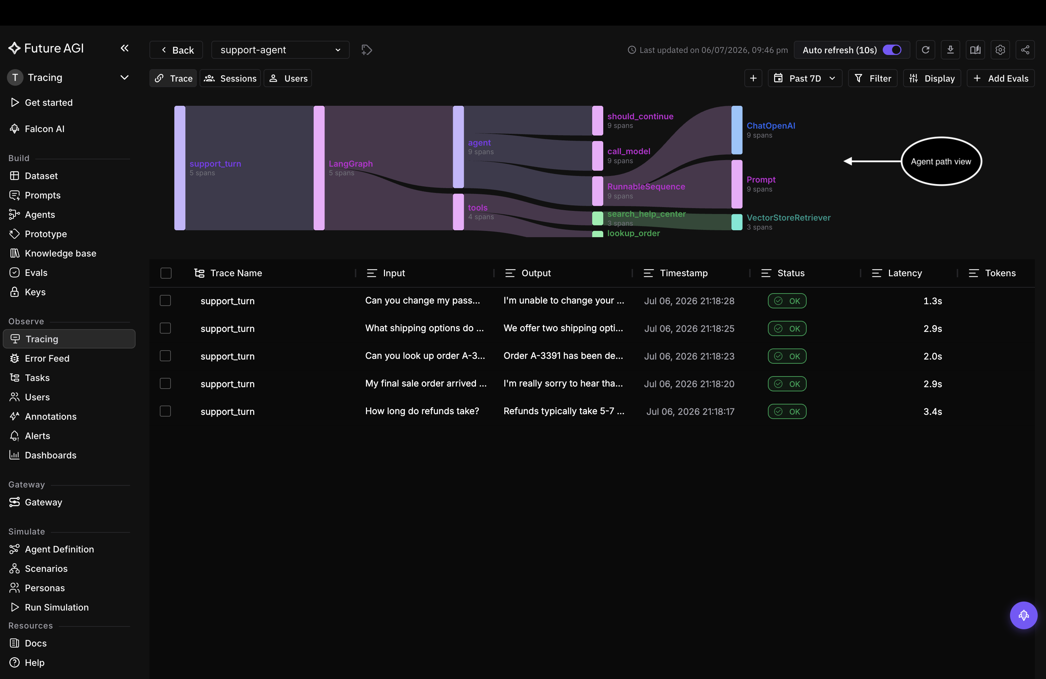Check the select-all checkbox in table header
This screenshot has height=679, width=1046.
(x=166, y=273)
